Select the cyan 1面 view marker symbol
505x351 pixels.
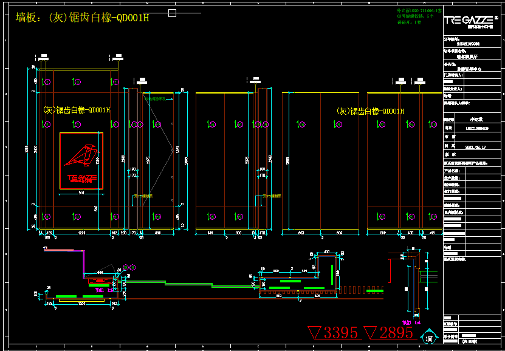click(429, 336)
